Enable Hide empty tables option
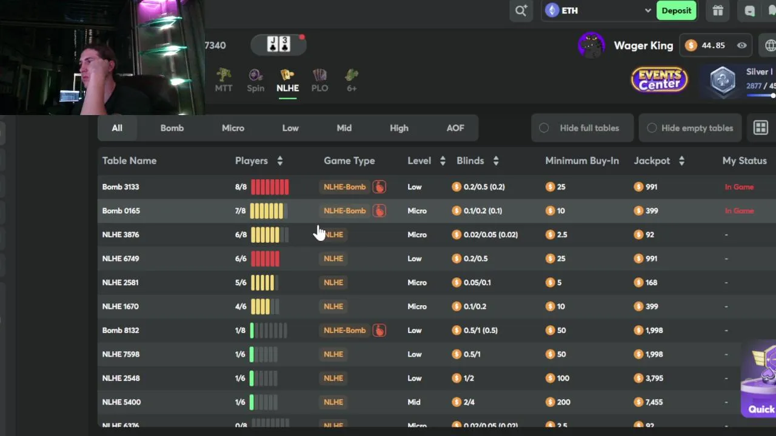 point(690,128)
